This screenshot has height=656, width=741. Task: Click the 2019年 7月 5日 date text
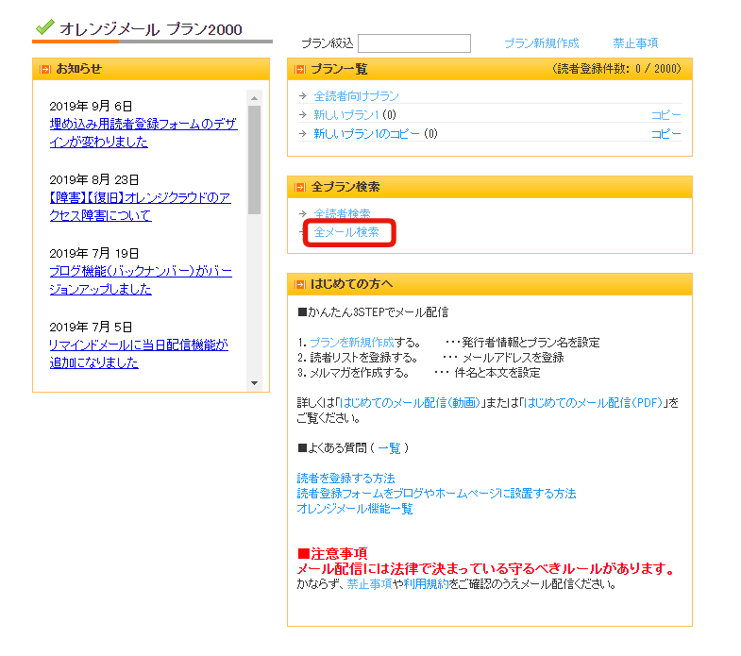tap(91, 327)
